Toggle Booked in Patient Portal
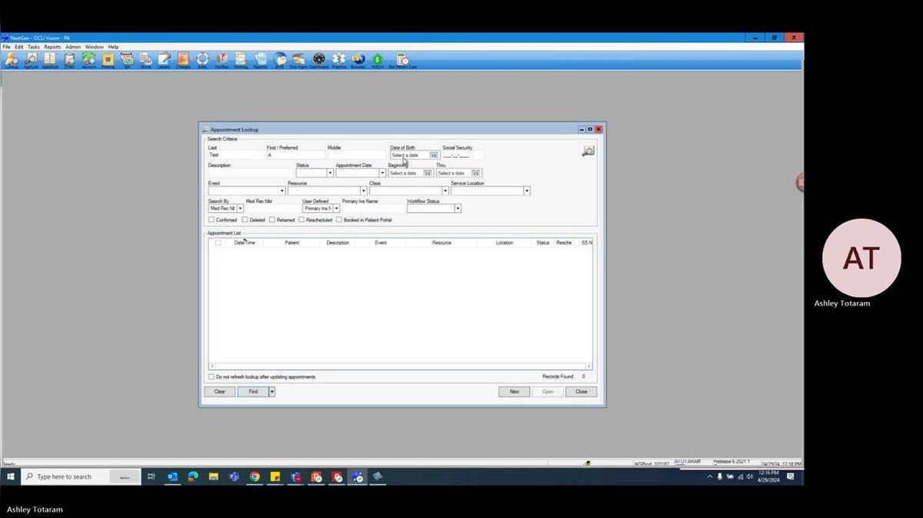The width and height of the screenshot is (923, 518). pyautogui.click(x=338, y=220)
